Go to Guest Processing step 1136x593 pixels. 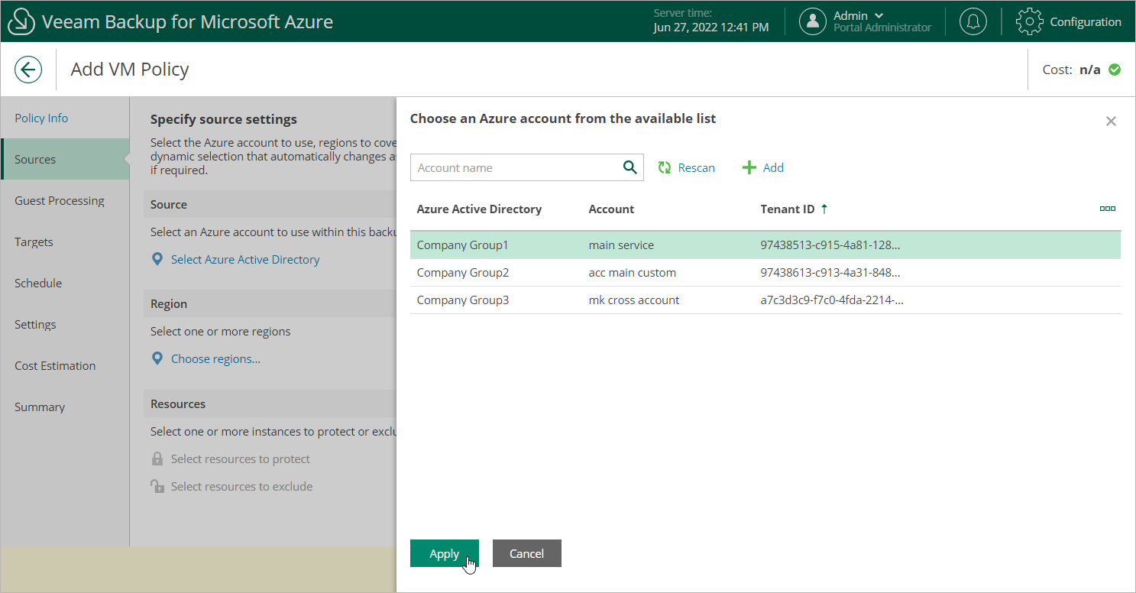click(x=60, y=201)
